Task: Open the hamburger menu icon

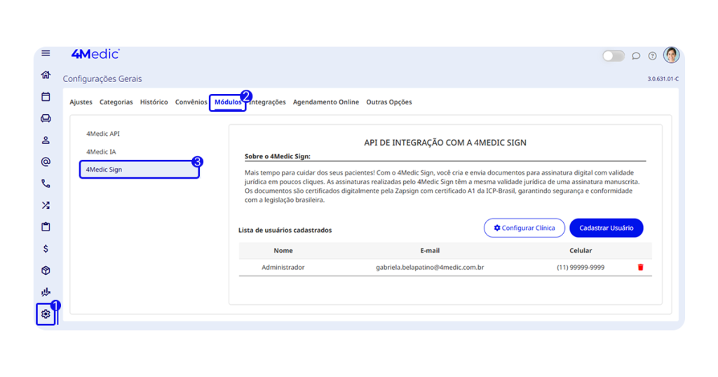Action: 46,53
